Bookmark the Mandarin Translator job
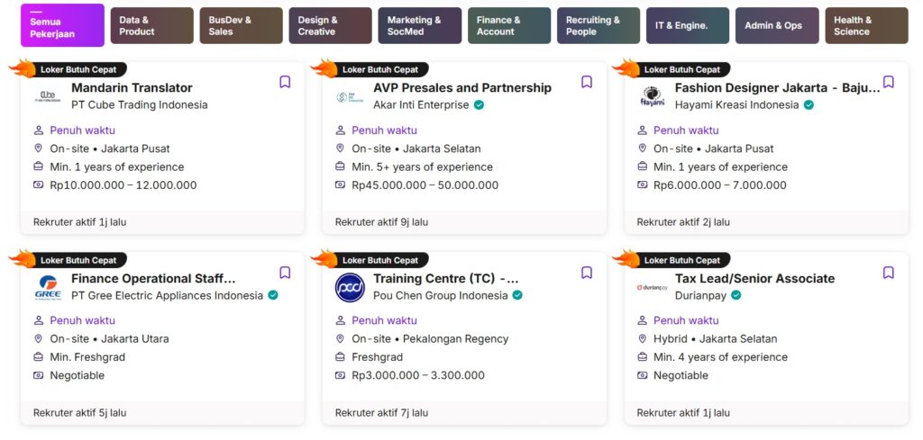 tap(285, 82)
